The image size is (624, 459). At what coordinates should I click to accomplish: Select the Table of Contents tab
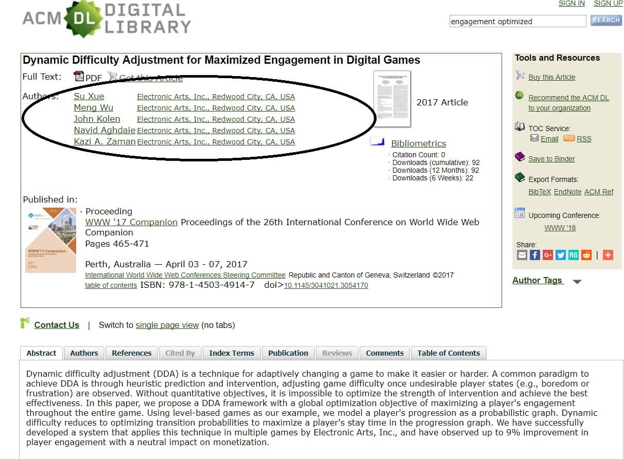[x=449, y=353]
